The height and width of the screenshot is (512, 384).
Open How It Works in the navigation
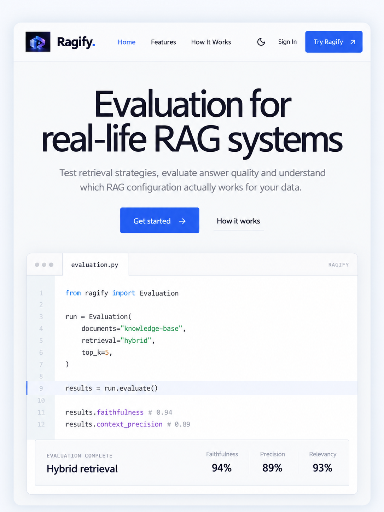(x=211, y=42)
